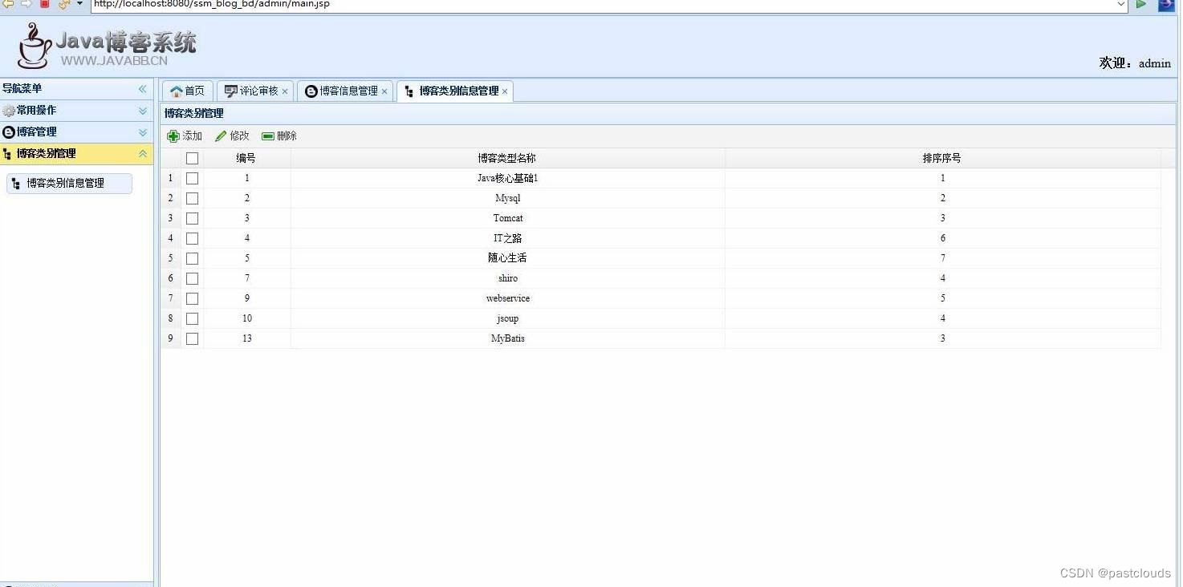Viewport: 1183px width, 587px height.
Task: Click the jsoup name cell
Action: (507, 319)
